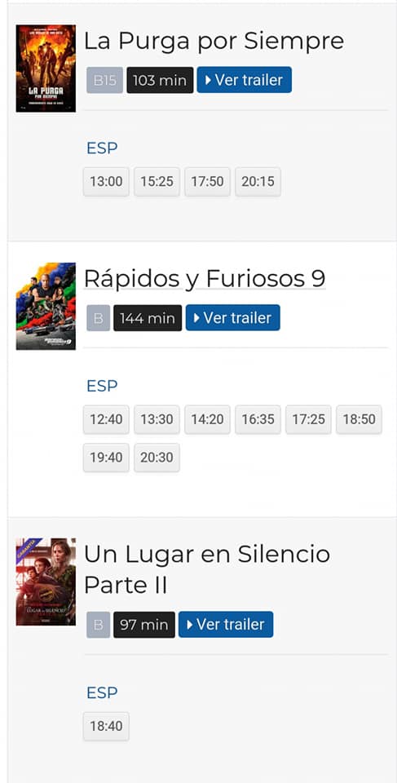Play the Rápidos y Furiosos 9 trailer
This screenshot has height=783, width=397.
(232, 317)
